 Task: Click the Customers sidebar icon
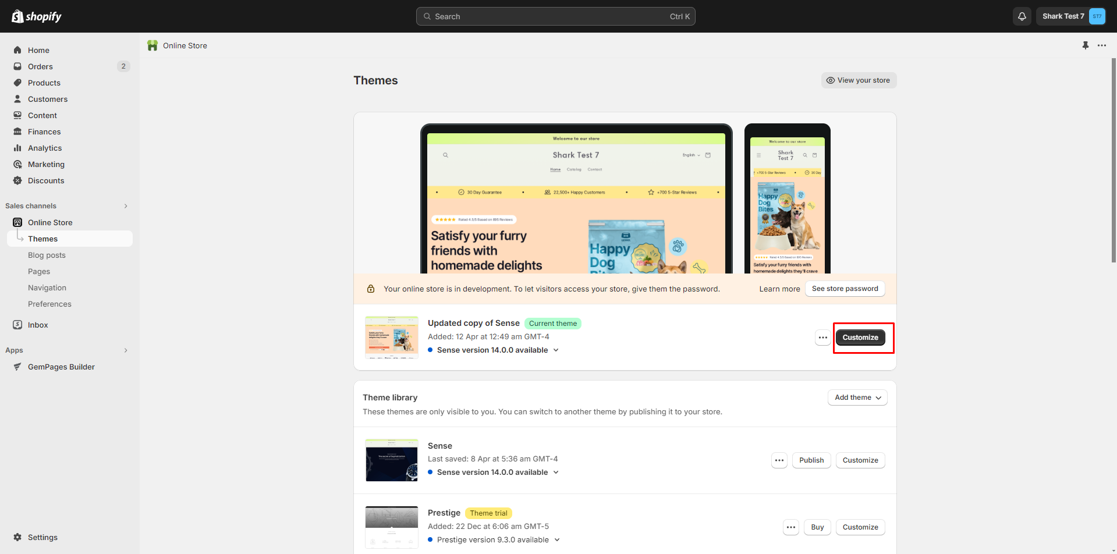[17, 99]
